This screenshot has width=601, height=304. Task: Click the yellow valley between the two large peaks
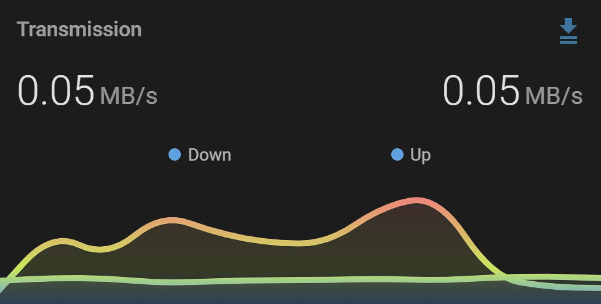[x=297, y=243]
